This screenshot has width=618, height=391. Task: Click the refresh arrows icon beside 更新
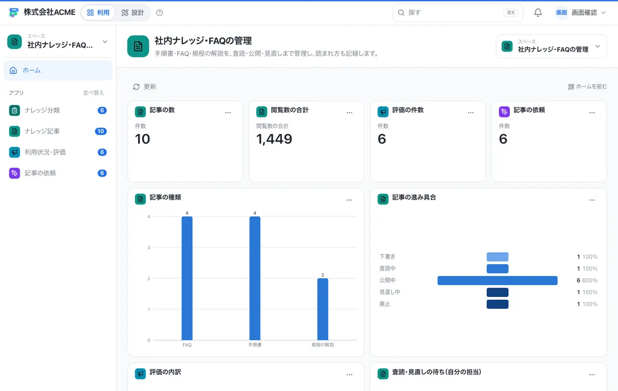click(x=137, y=87)
